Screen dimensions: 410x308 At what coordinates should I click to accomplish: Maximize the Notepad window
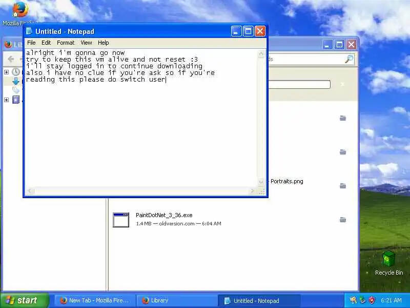(x=248, y=31)
